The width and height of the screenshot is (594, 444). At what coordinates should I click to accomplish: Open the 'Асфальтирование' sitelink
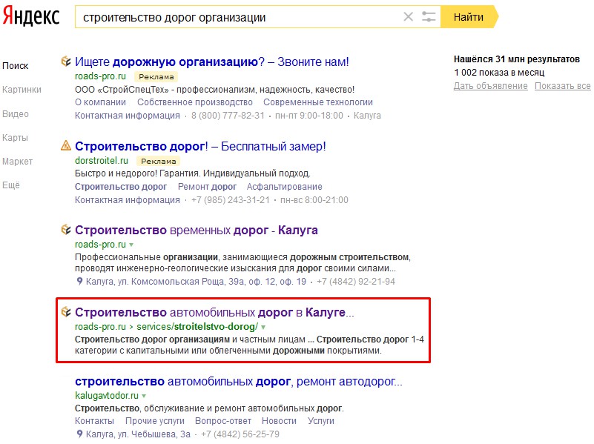285,187
